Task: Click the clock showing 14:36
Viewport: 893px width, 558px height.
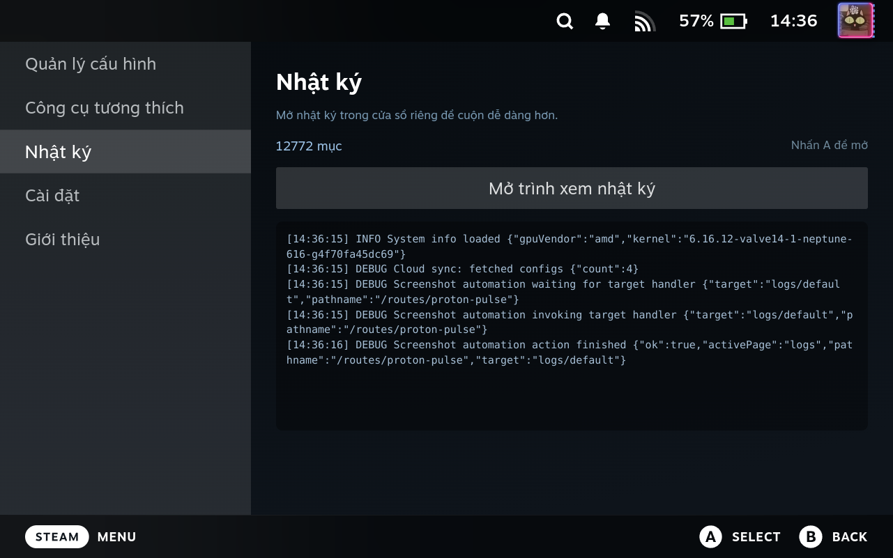Action: [x=793, y=21]
